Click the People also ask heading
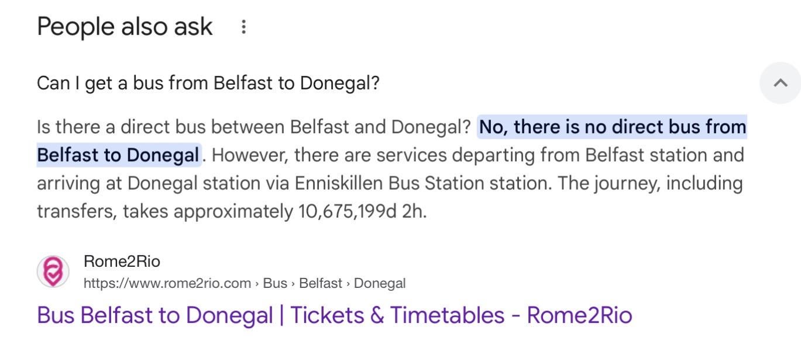801x341 pixels. coord(125,27)
